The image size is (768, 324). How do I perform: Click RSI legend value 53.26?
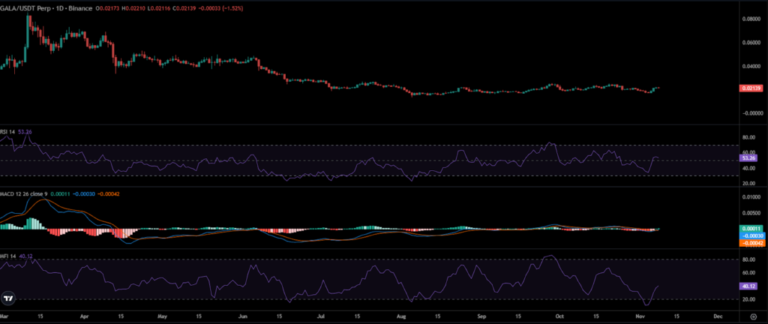pos(25,131)
